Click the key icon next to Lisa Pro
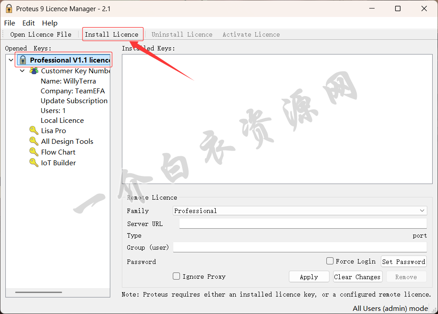 pyautogui.click(x=34, y=130)
